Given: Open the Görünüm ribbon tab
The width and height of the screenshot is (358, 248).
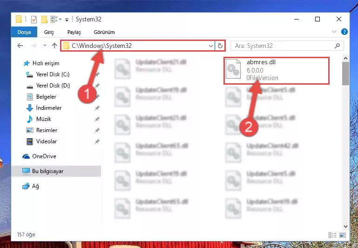Looking at the screenshot, I should pyautogui.click(x=104, y=32).
